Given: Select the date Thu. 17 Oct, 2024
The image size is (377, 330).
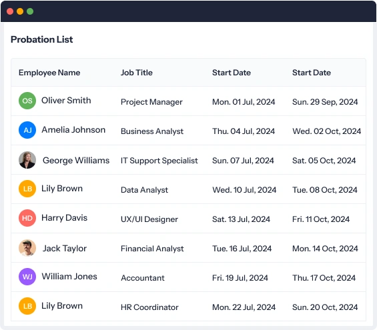Looking at the screenshot, I should 324,278.
